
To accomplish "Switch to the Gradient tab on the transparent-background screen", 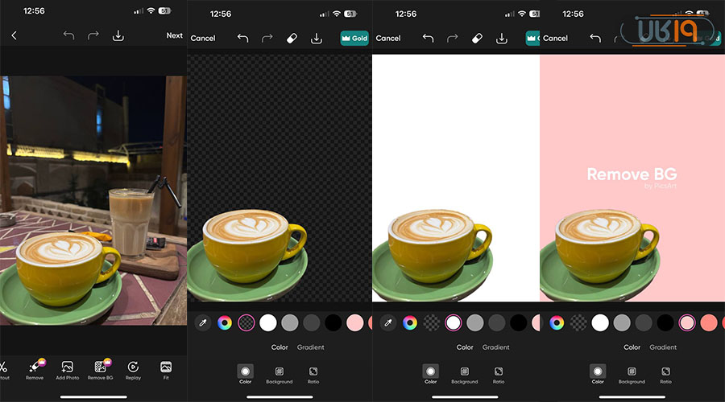I will (311, 347).
